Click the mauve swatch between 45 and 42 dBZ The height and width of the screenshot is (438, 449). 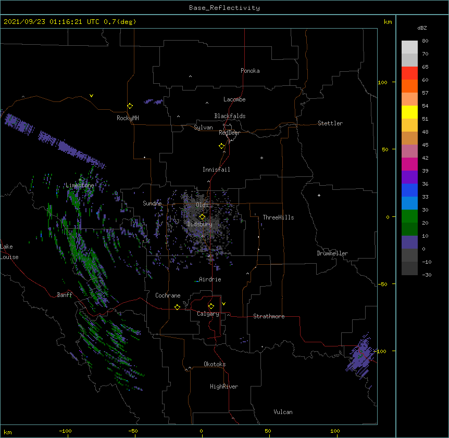coord(409,151)
